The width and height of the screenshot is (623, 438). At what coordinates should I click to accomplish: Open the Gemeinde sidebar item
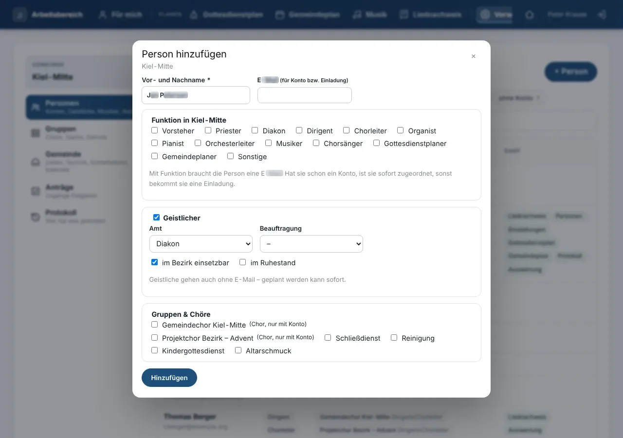click(79, 161)
